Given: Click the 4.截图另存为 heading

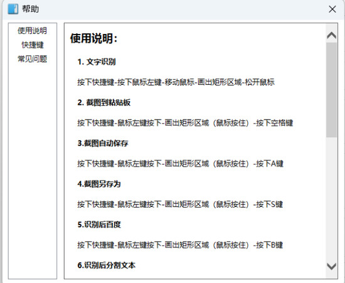Looking at the screenshot, I should point(99,184).
